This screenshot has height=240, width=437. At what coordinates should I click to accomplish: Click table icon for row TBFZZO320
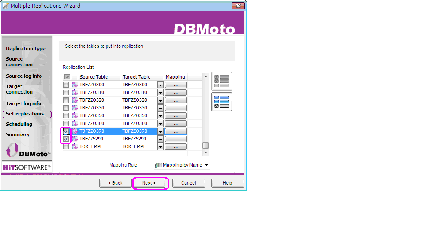point(75,100)
